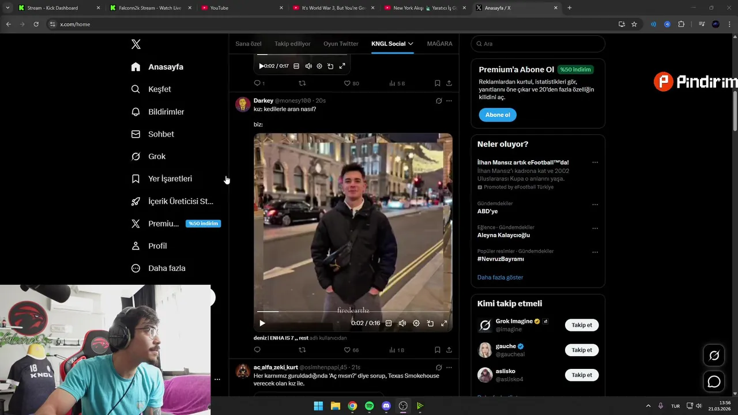Open Chrome extensions puzzle icon
The image size is (738, 415).
click(681, 24)
